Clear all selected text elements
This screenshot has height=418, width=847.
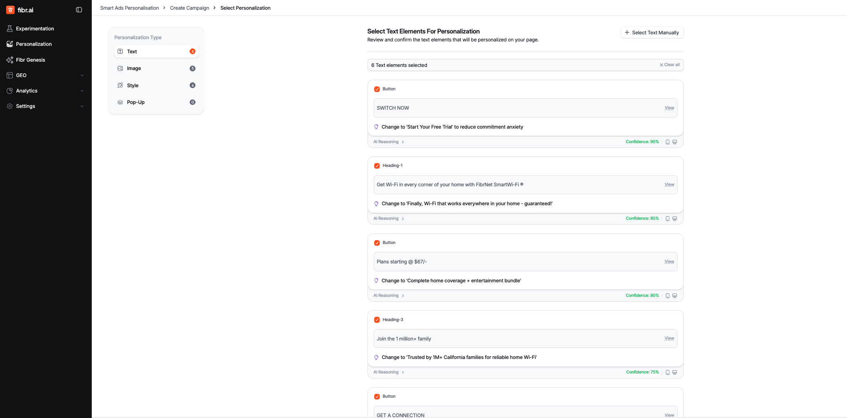point(669,65)
